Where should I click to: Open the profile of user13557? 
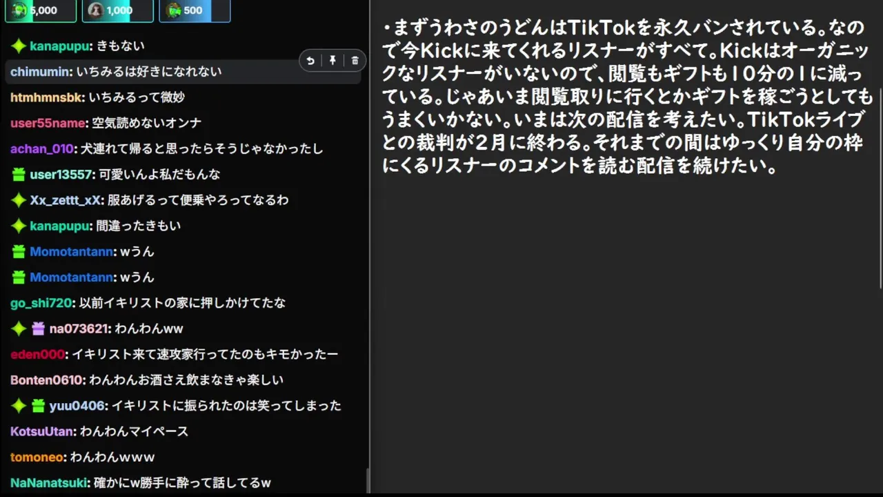click(61, 175)
